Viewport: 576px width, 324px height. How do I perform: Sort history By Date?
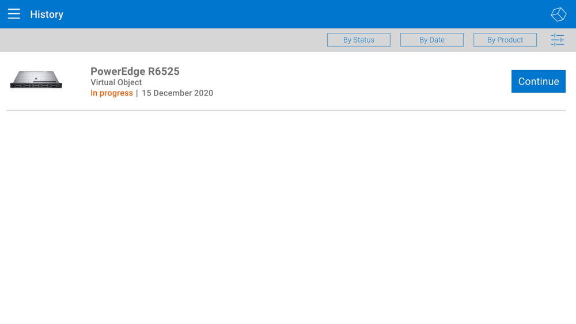pyautogui.click(x=431, y=40)
